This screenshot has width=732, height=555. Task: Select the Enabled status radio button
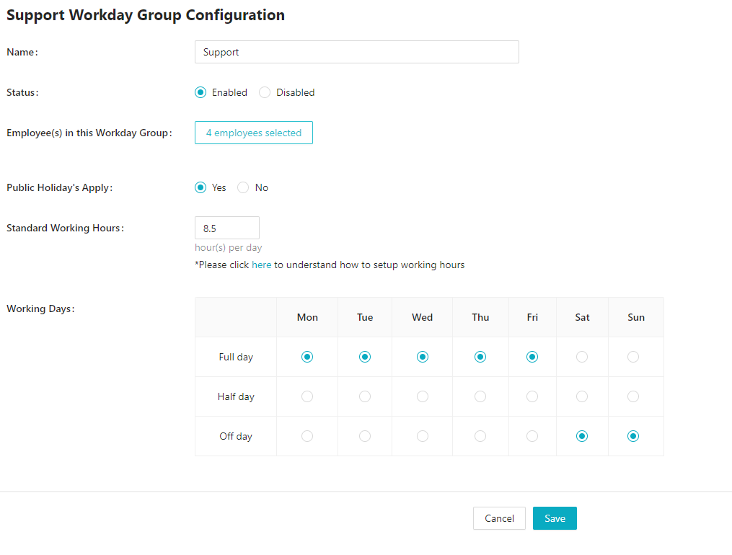200,92
